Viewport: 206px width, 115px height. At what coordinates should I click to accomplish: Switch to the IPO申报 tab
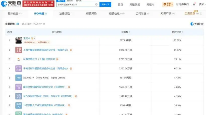(40, 13)
